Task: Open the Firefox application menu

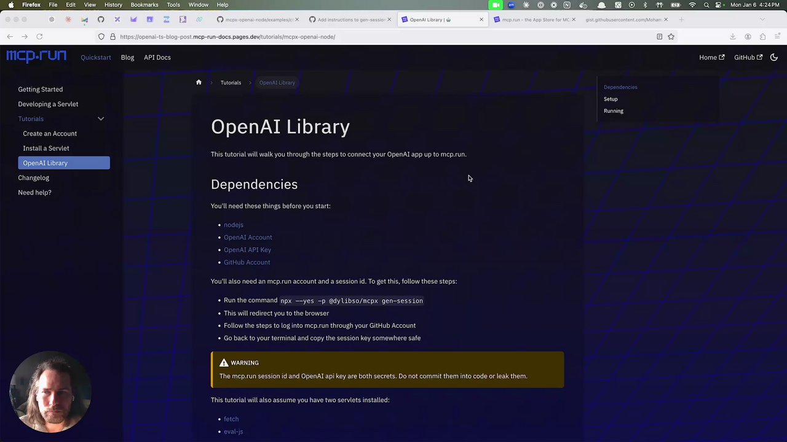Action: coord(777,37)
